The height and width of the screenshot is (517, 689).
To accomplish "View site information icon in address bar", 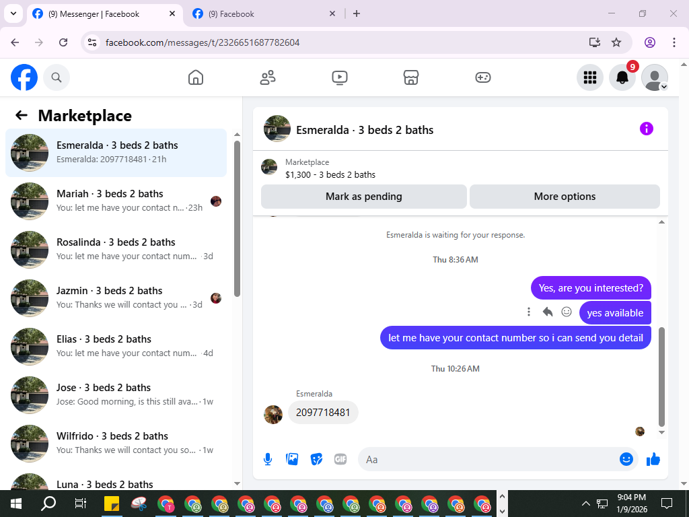I will tap(92, 42).
